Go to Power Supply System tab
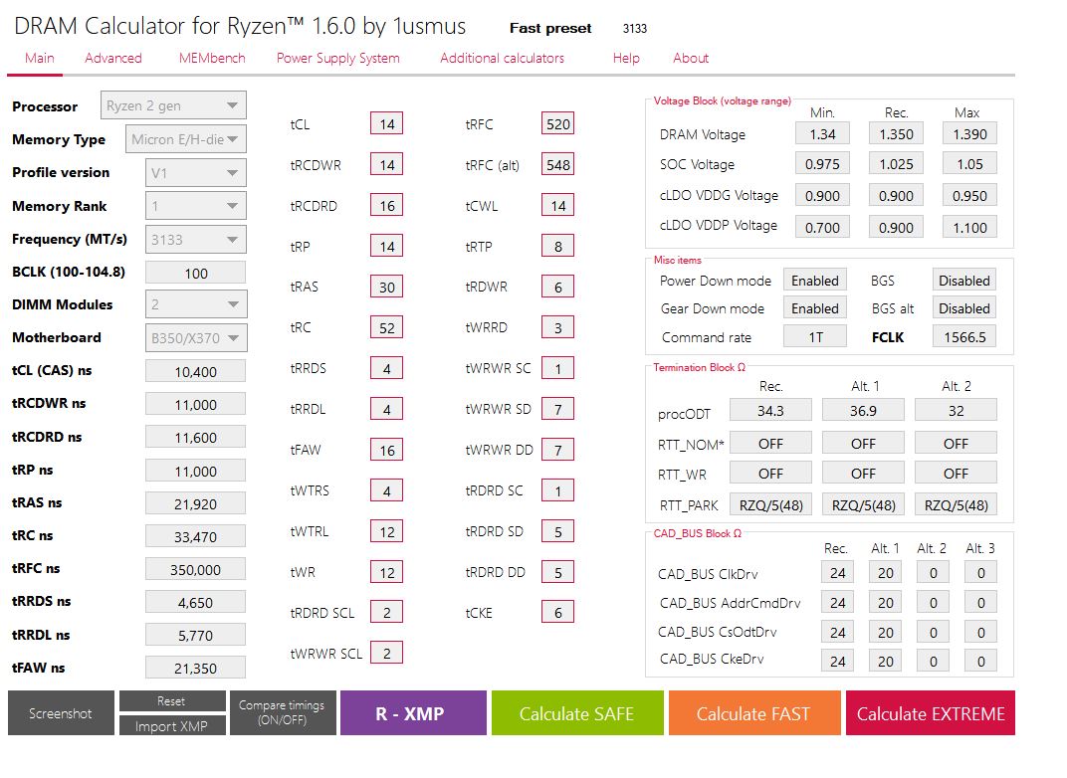Image resolution: width=1067 pixels, height=778 pixels. coord(337,59)
